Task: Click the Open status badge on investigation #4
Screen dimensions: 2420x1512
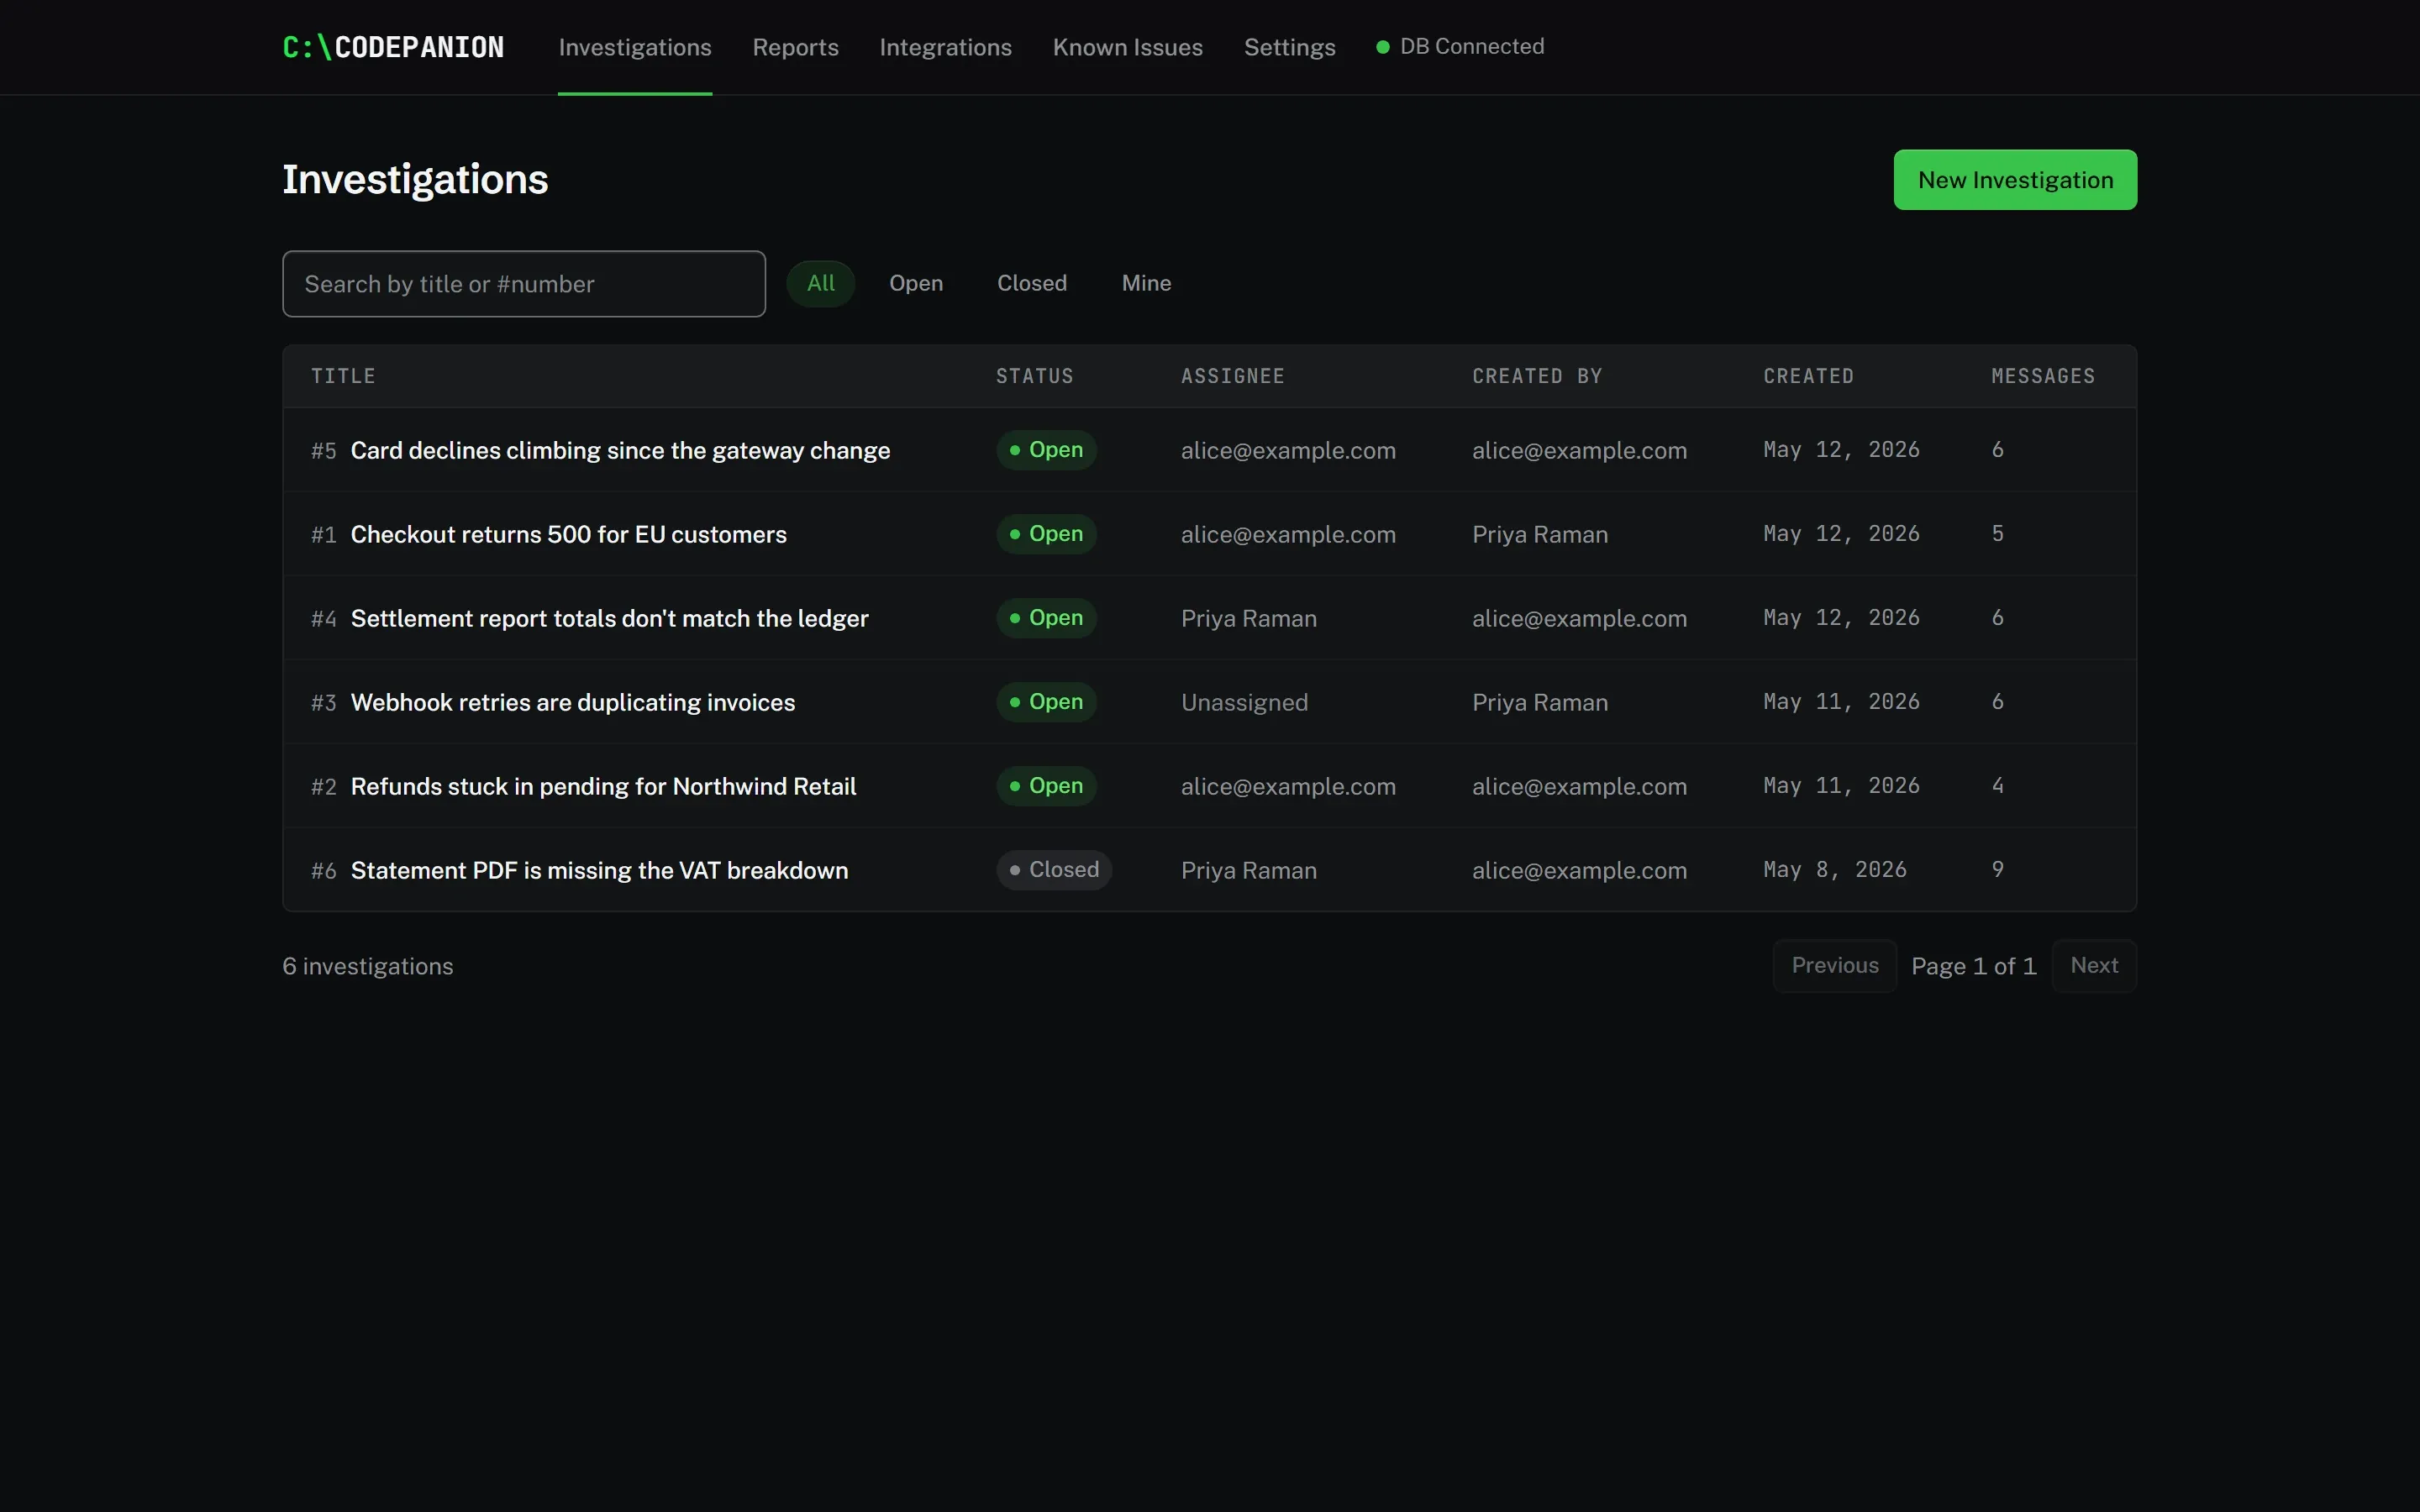Action: pyautogui.click(x=1046, y=618)
